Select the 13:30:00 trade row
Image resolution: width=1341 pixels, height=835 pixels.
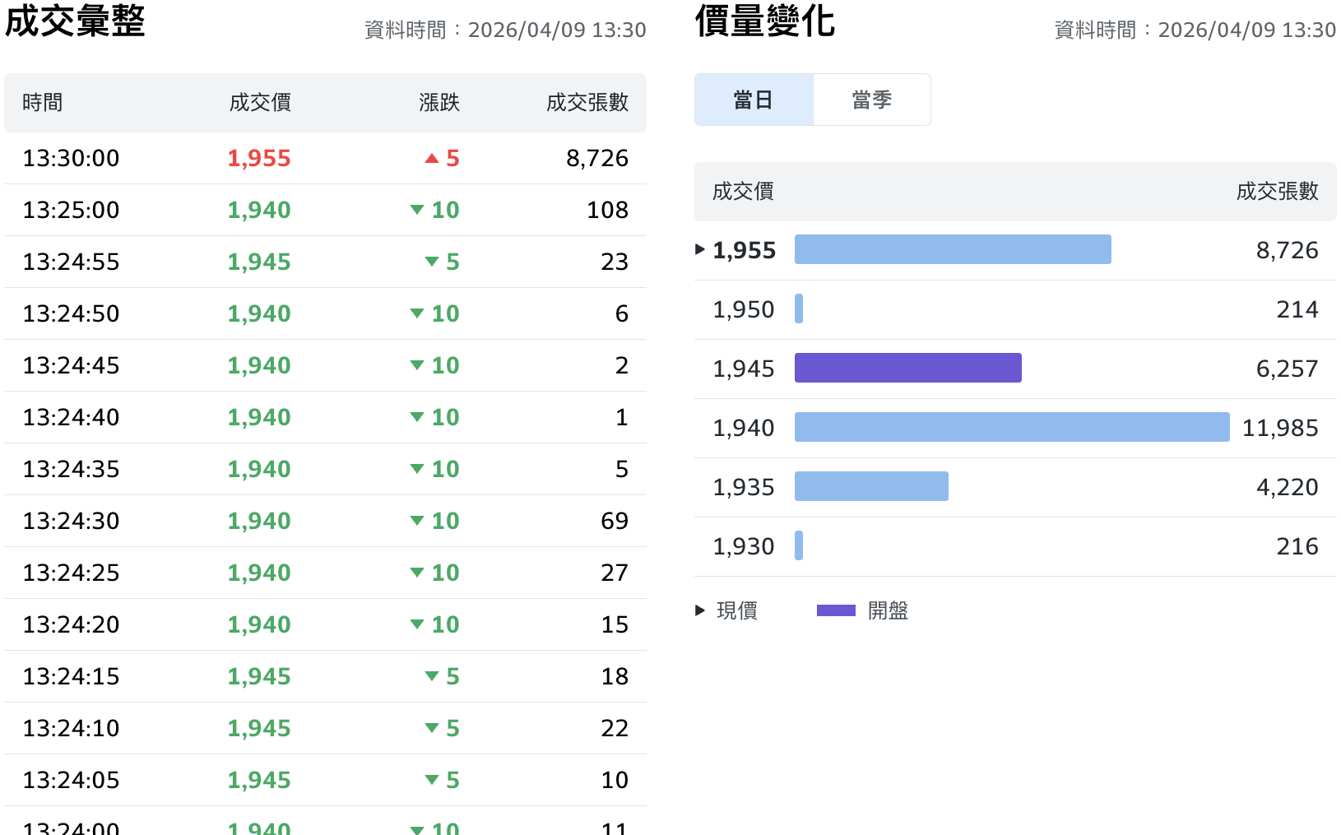point(325,158)
